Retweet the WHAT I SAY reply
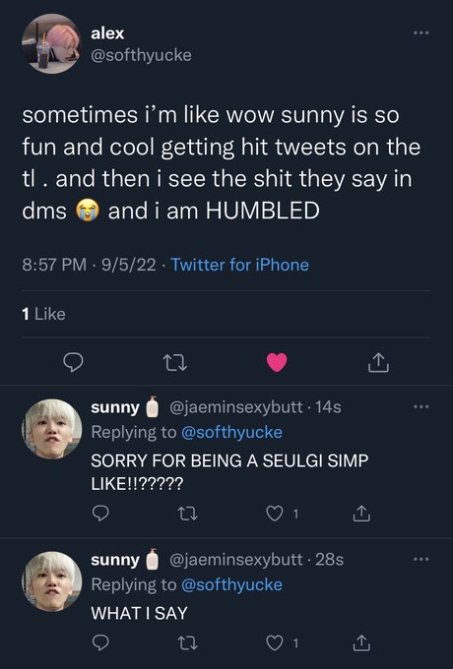 pyautogui.click(x=187, y=643)
